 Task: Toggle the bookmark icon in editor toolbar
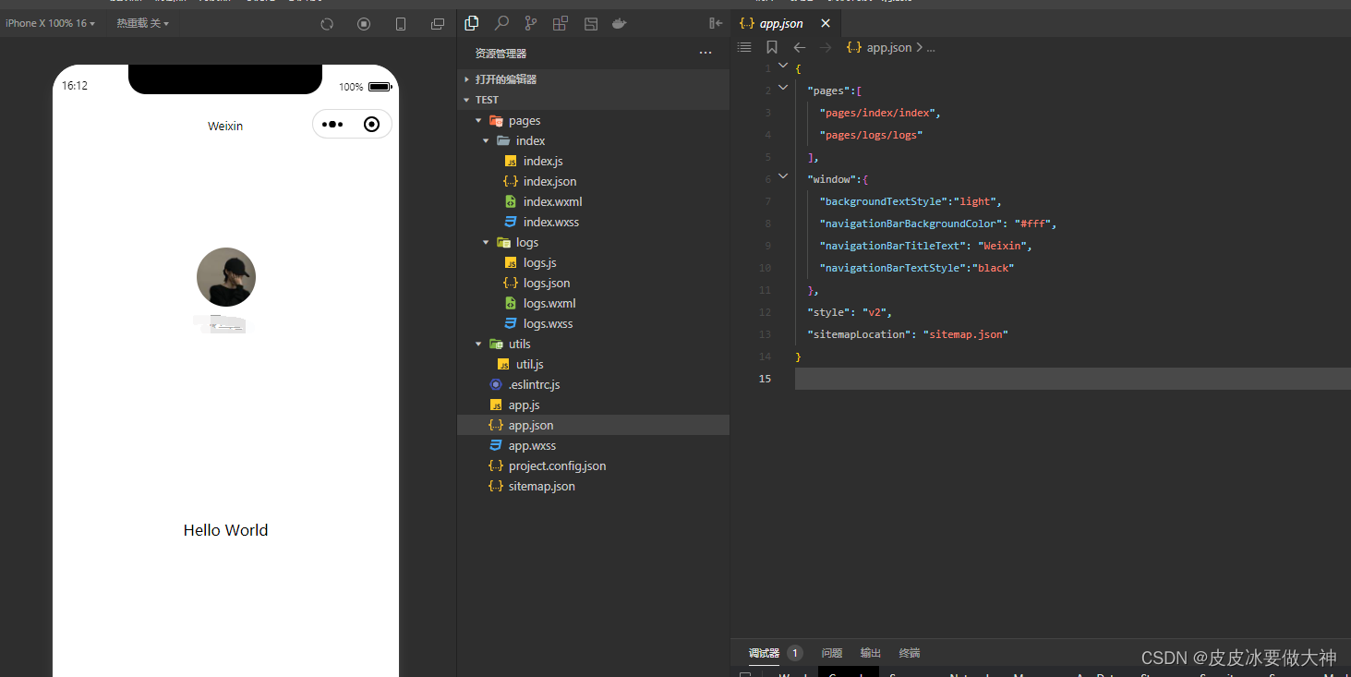pos(772,47)
